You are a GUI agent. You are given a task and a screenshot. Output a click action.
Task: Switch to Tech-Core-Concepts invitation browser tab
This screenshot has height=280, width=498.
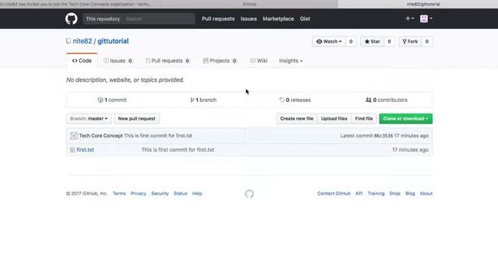(79, 4)
